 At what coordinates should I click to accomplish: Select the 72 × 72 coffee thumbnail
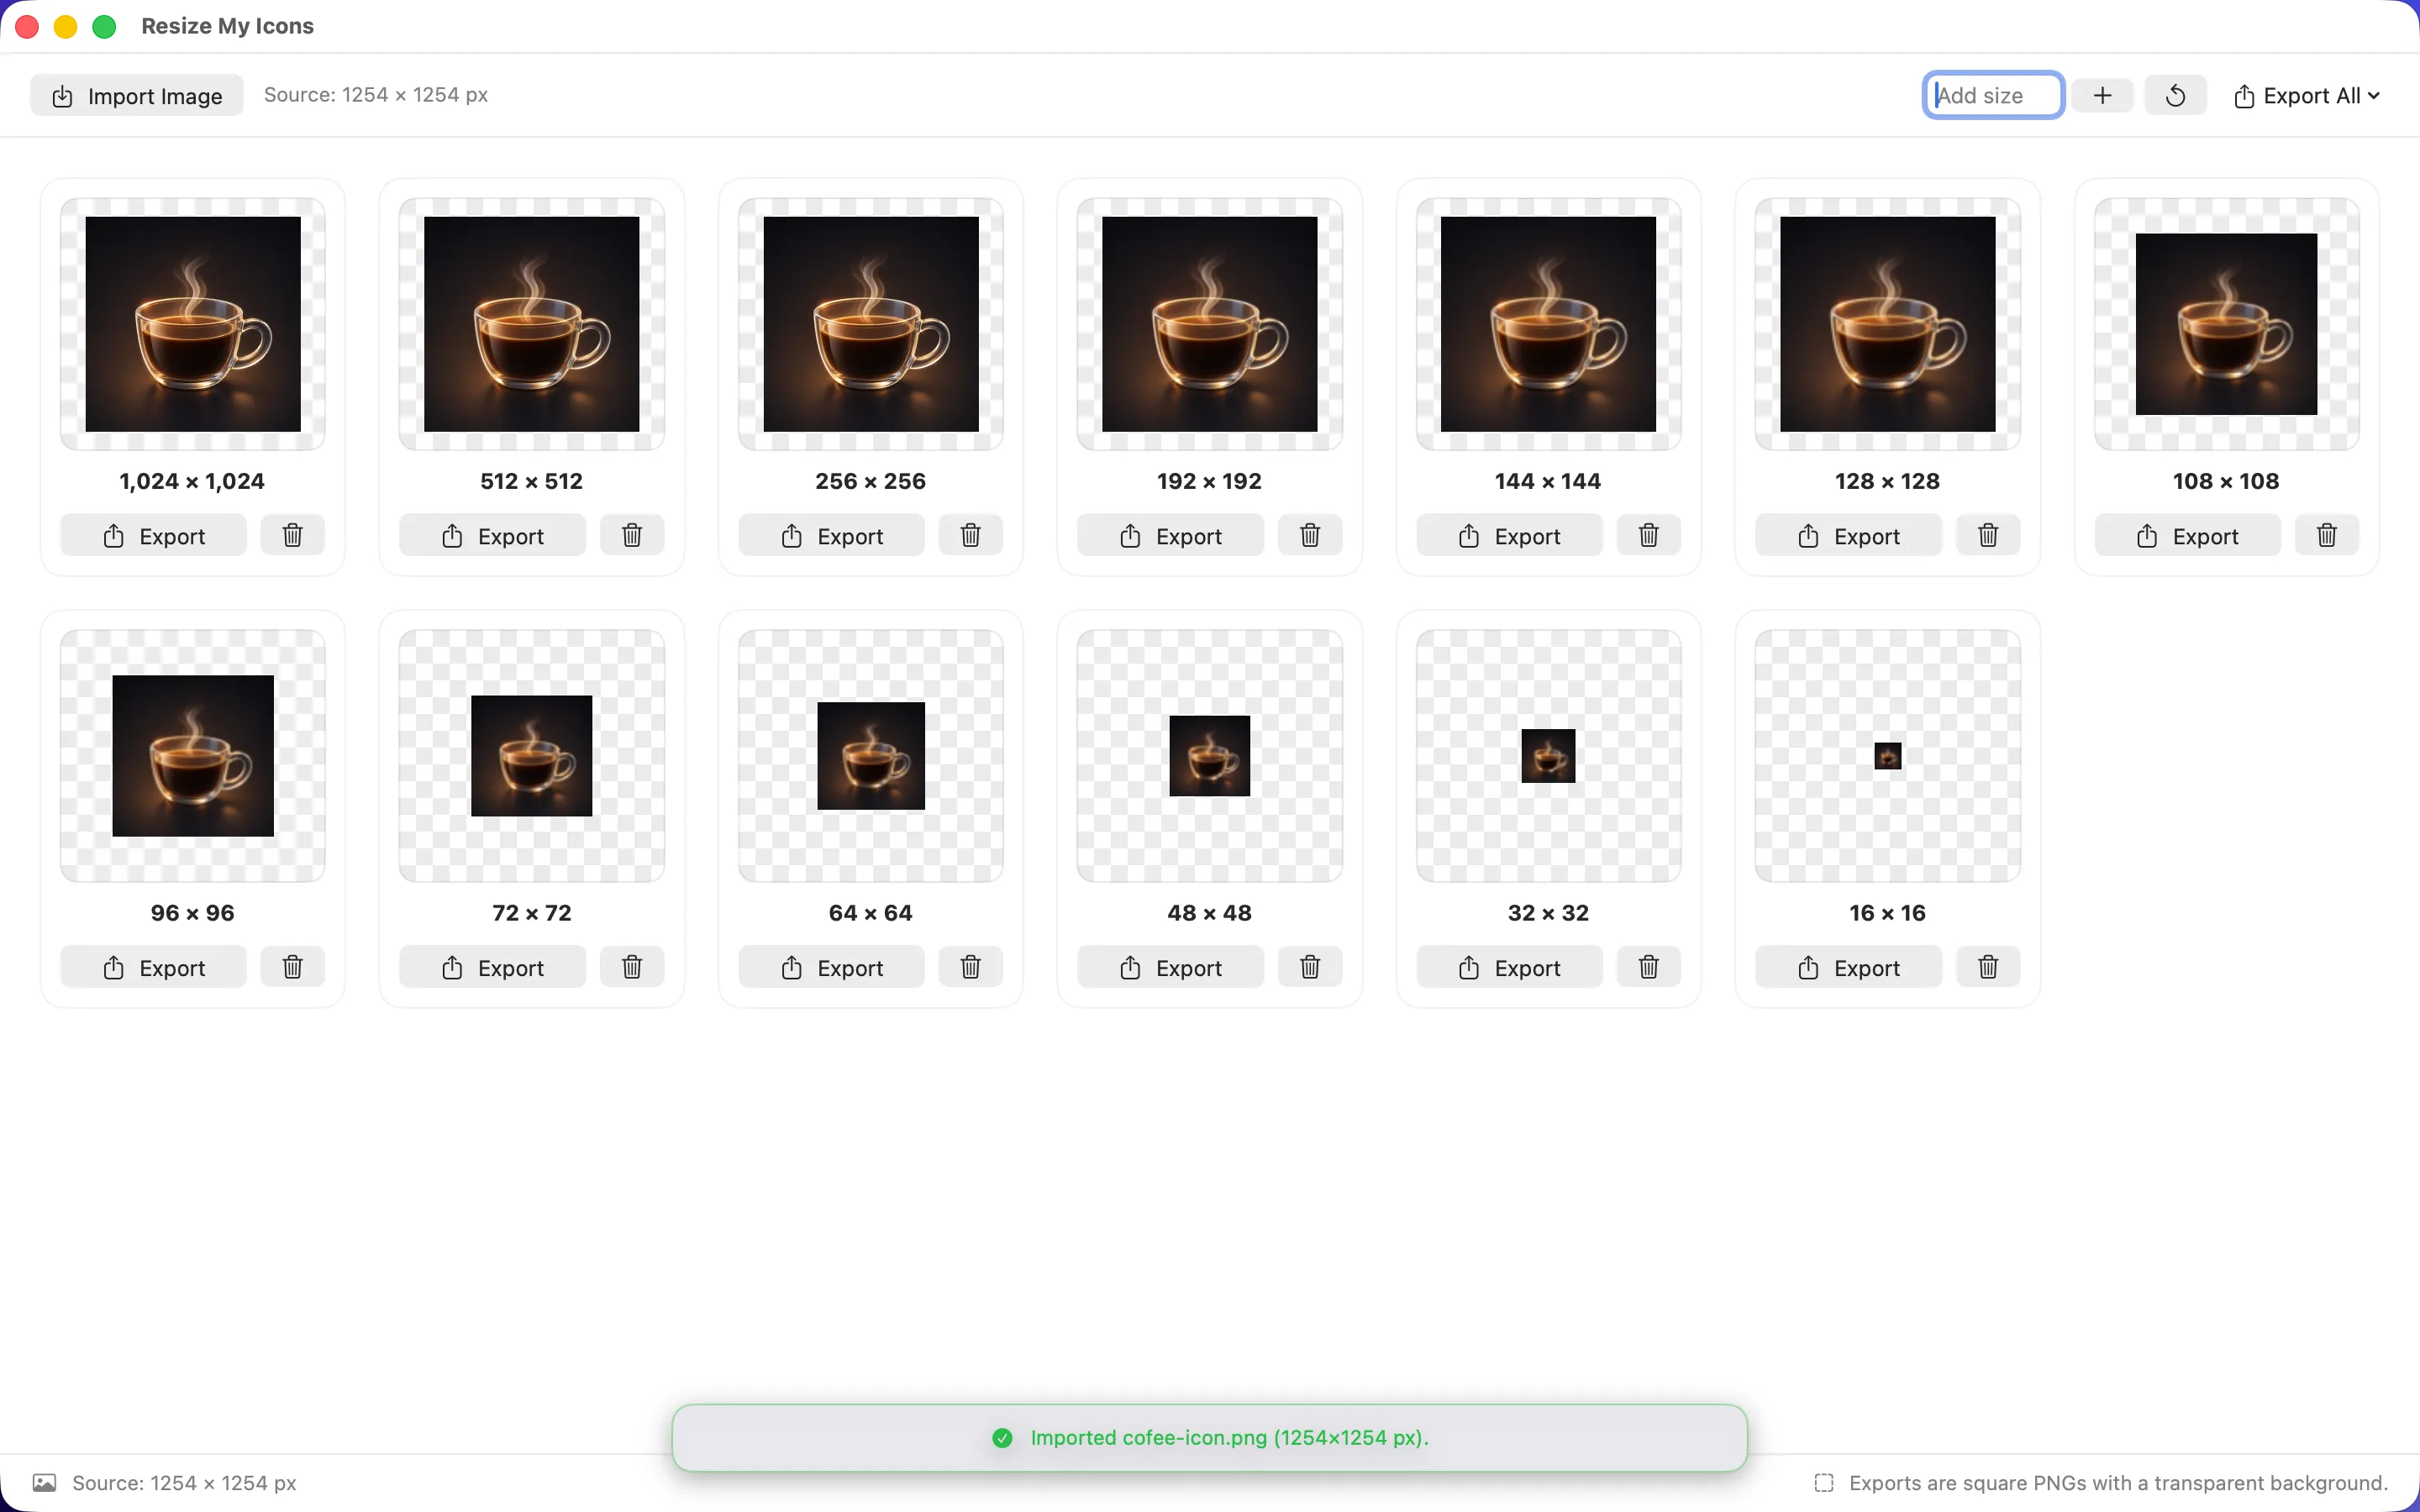coord(532,756)
